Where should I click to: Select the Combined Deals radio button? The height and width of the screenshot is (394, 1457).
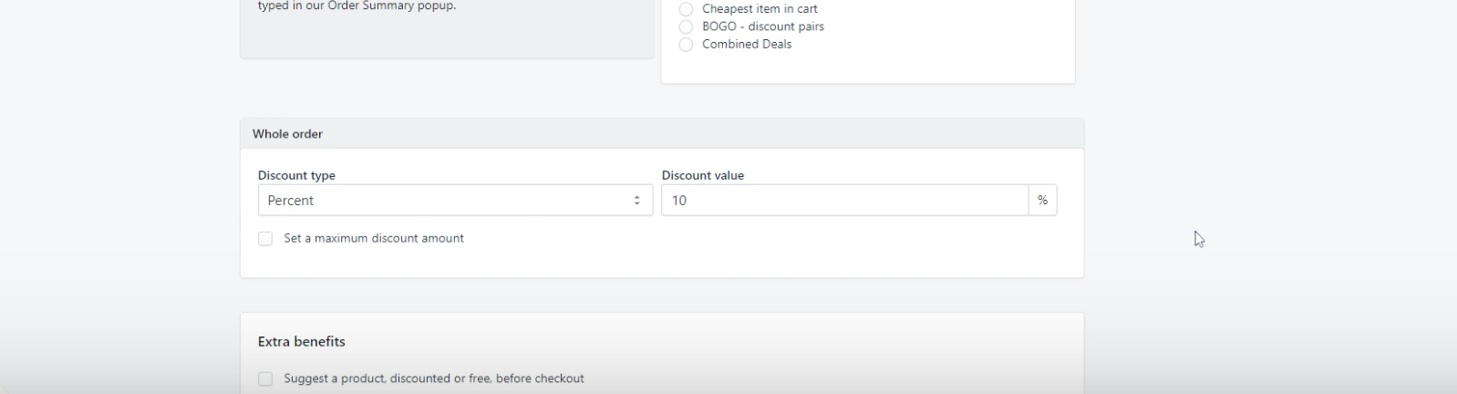tap(686, 45)
